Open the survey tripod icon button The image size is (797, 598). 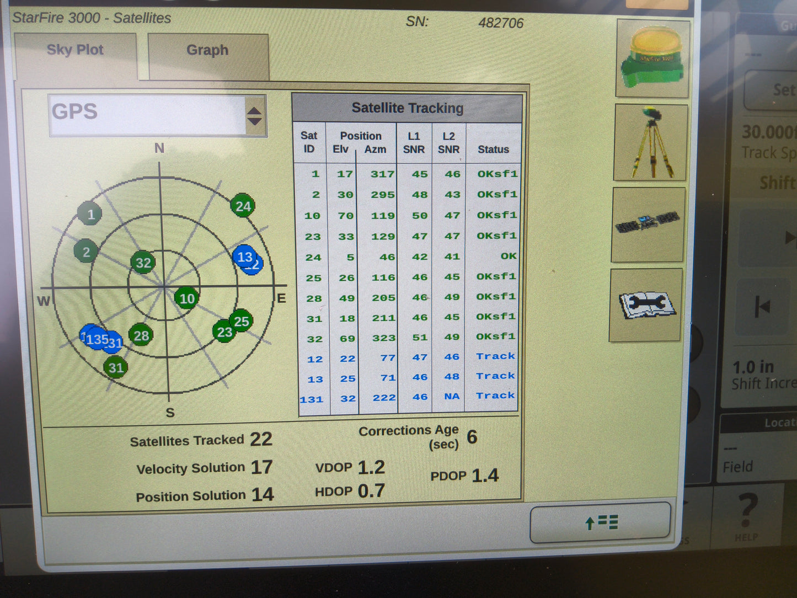click(x=651, y=143)
